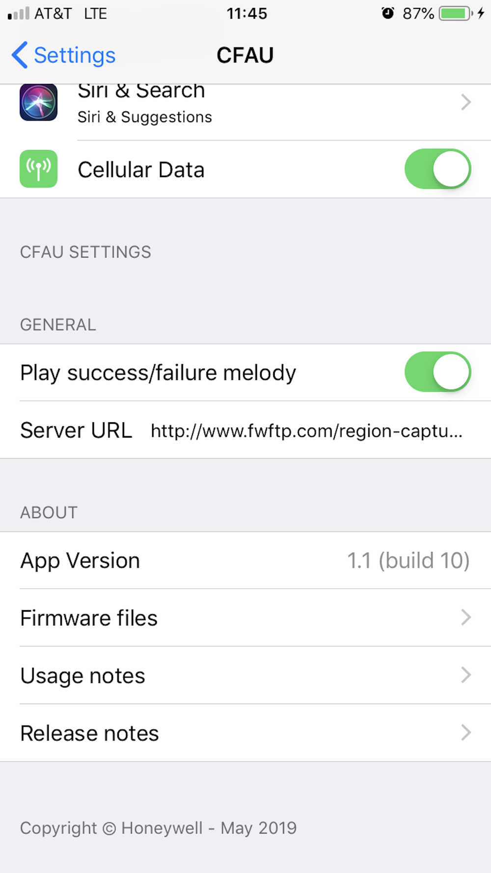491x873 pixels.
Task: Tap the Siri & Search app icon
Action: (x=38, y=102)
